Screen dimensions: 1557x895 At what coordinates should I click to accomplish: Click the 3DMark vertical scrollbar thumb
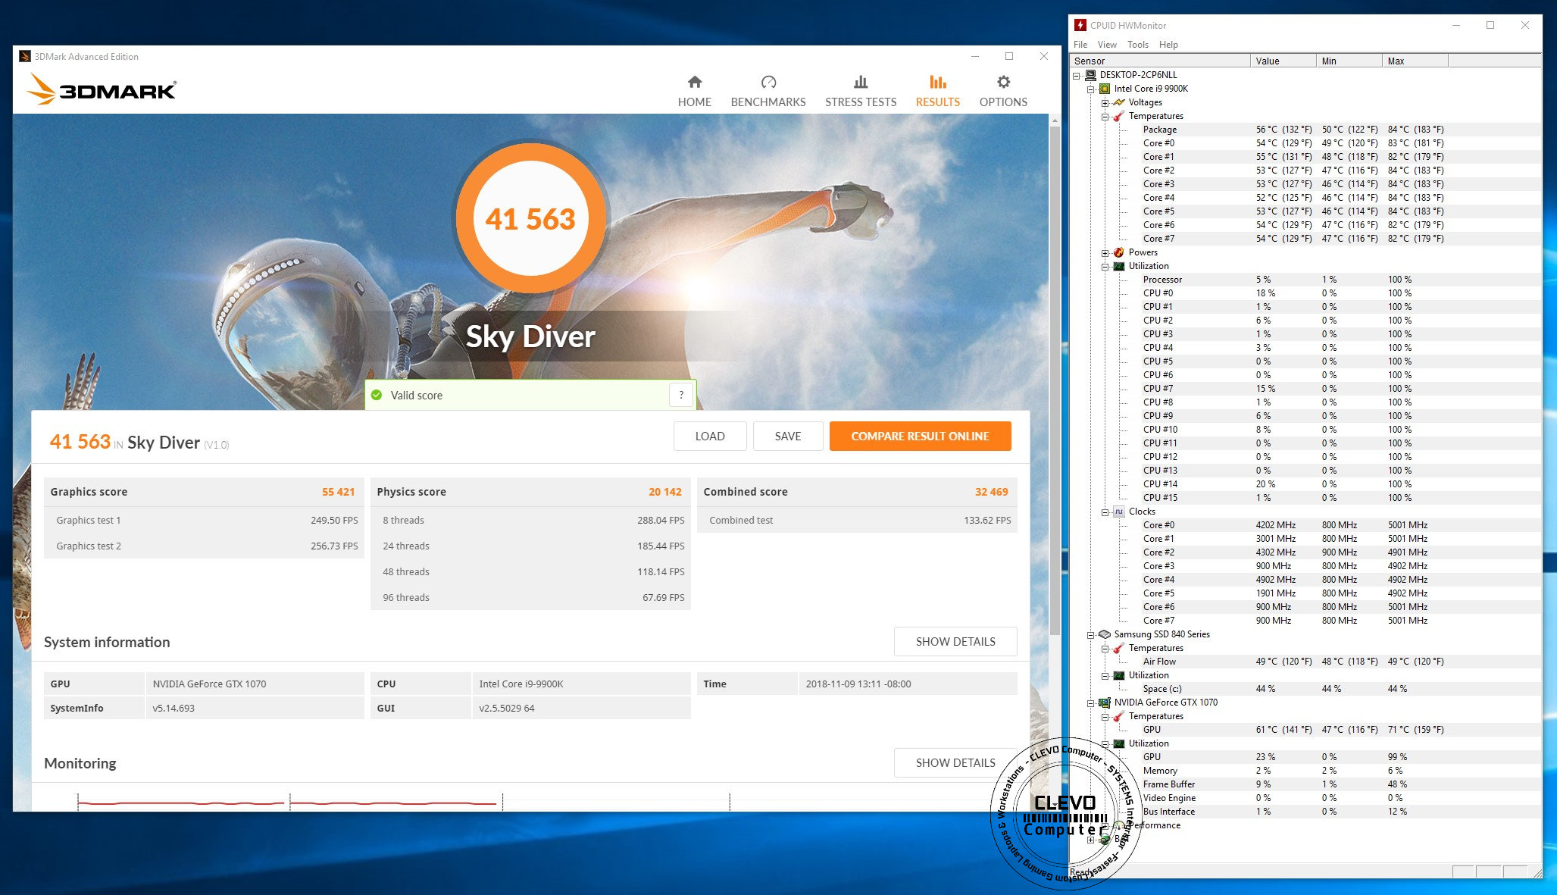pos(1054,379)
